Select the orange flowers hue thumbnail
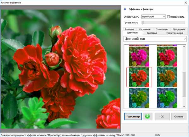 pyautogui.click(x=167, y=77)
